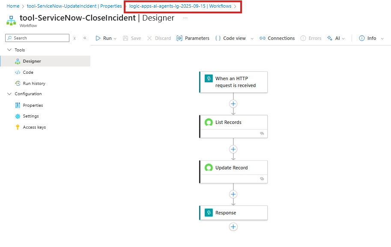Expand the Code view dropdown chevron

point(252,39)
